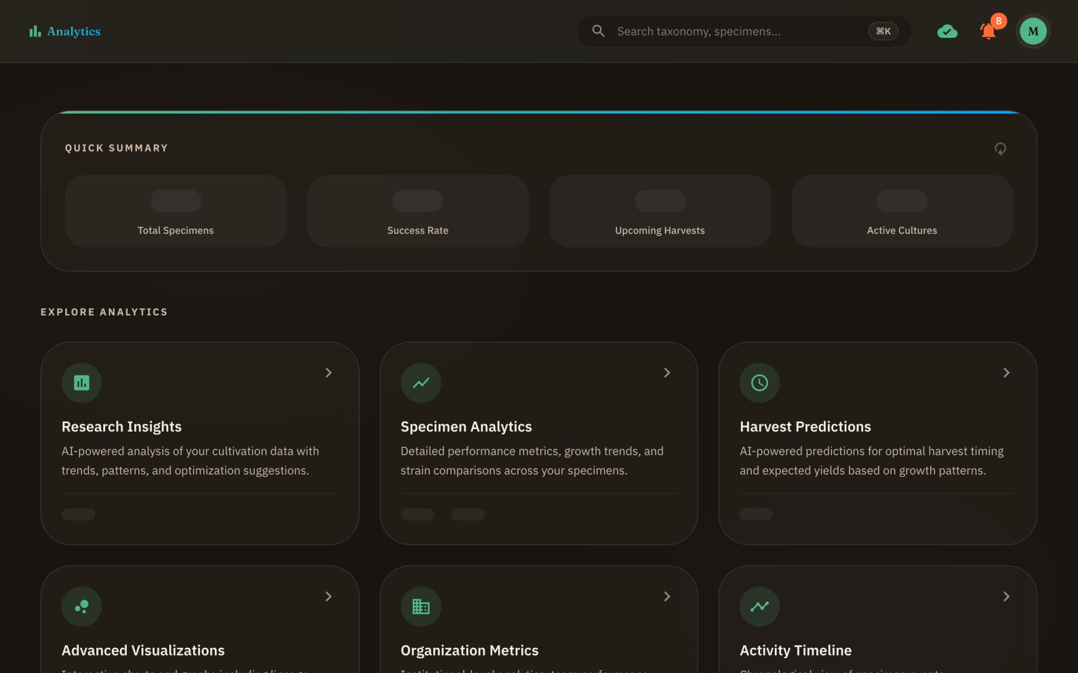Expand Activity Timeline via its chevron

point(1006,597)
